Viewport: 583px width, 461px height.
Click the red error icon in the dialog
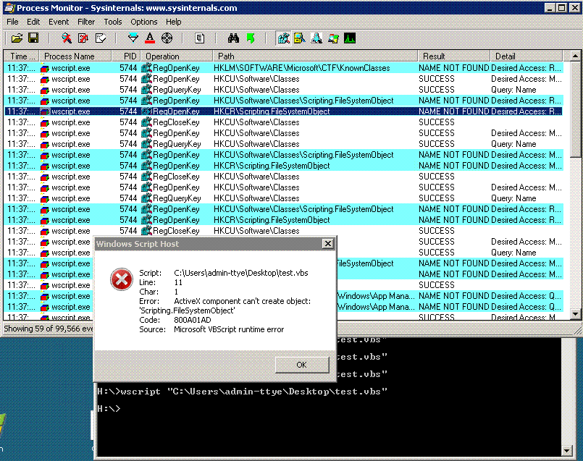tap(122, 279)
